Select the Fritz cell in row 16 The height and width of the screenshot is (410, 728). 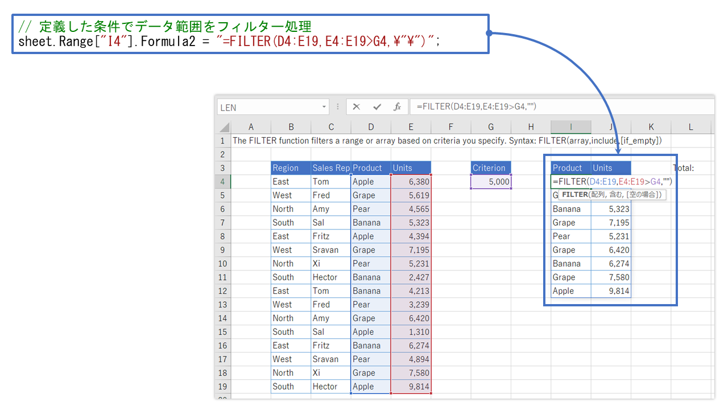coord(331,346)
